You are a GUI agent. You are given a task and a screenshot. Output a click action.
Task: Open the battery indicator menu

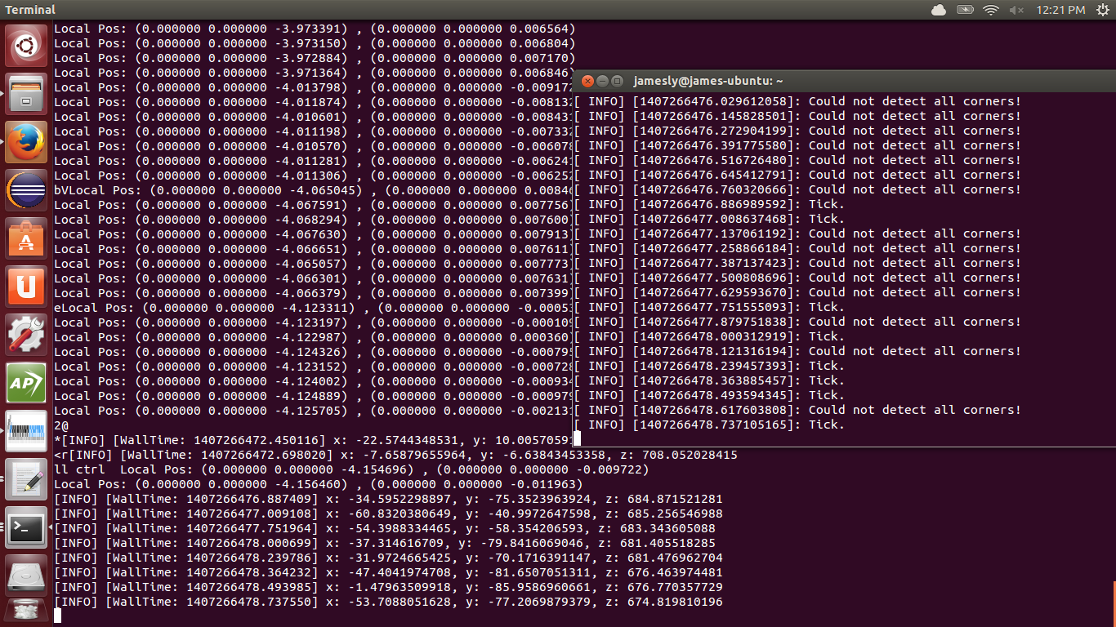point(965,10)
